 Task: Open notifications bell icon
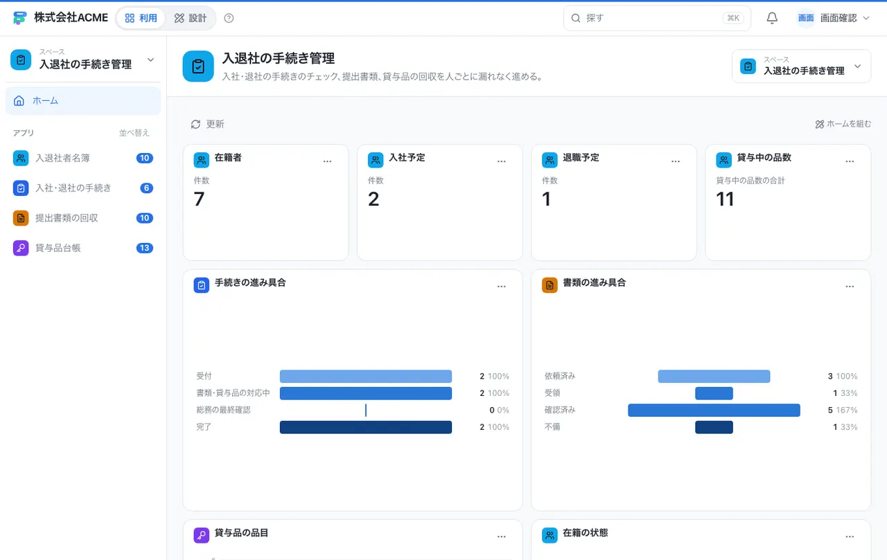772,18
